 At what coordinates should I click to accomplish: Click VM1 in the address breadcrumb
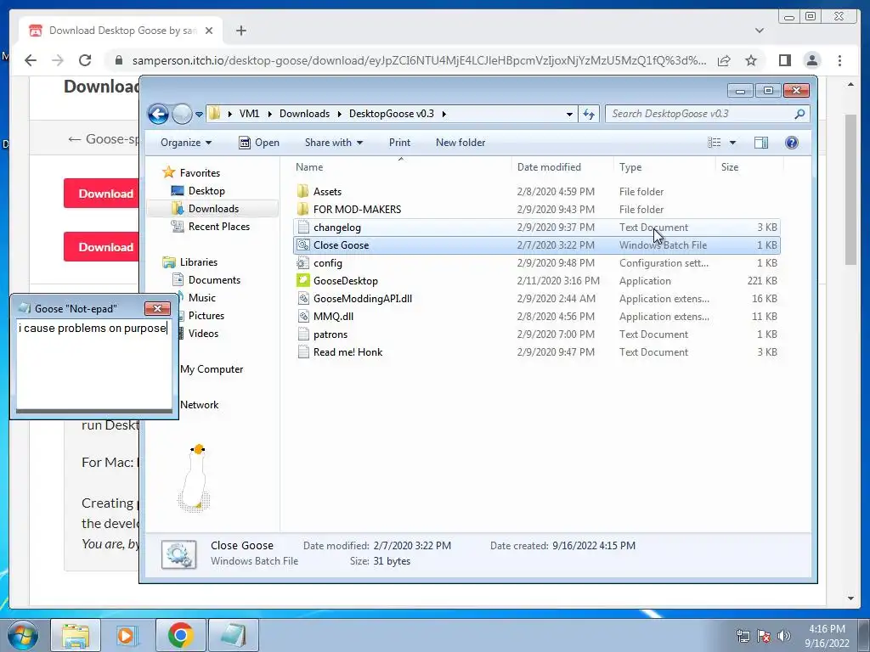point(249,114)
